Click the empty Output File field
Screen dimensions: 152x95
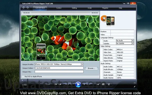pyautogui.click(x=59, y=72)
